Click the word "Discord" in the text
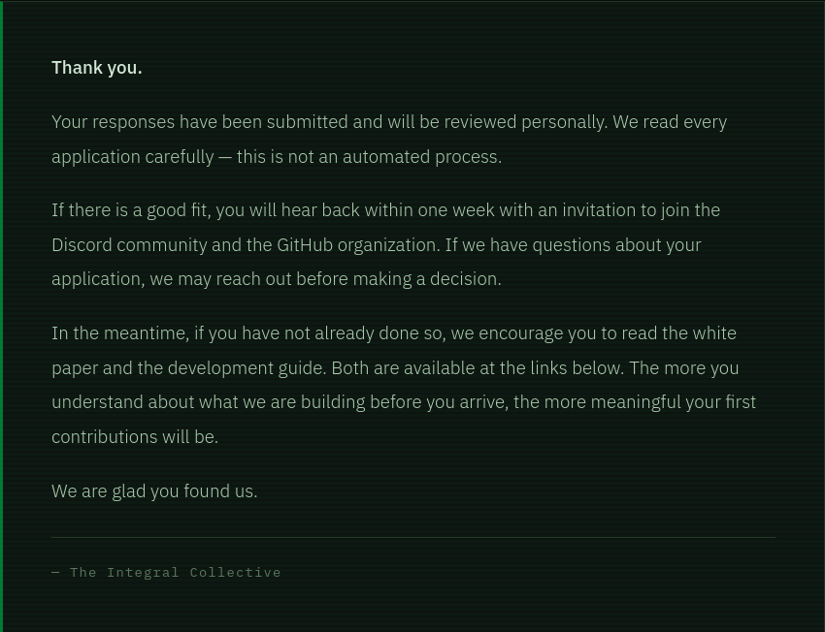The height and width of the screenshot is (632, 825). 81,245
